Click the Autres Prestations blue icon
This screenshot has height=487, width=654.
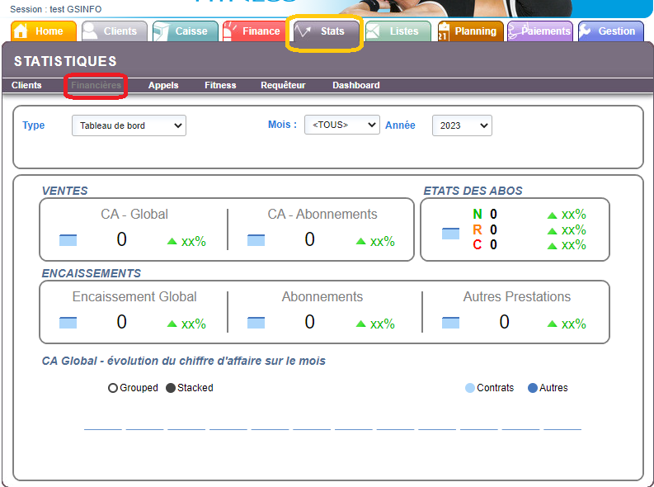coord(450,323)
